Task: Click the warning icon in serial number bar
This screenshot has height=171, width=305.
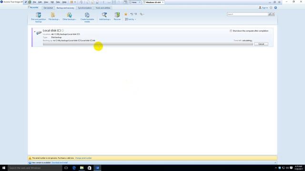Action: (30, 158)
